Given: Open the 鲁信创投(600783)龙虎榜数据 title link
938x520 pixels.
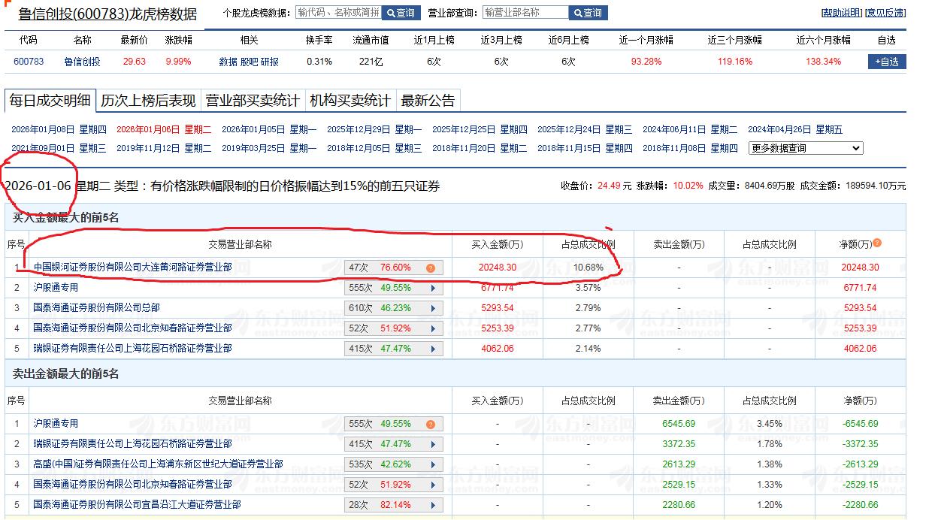Looking at the screenshot, I should pos(107,14).
